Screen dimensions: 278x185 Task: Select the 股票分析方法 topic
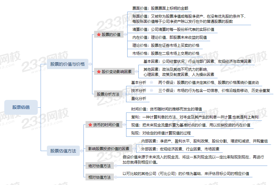(x=108, y=94)
